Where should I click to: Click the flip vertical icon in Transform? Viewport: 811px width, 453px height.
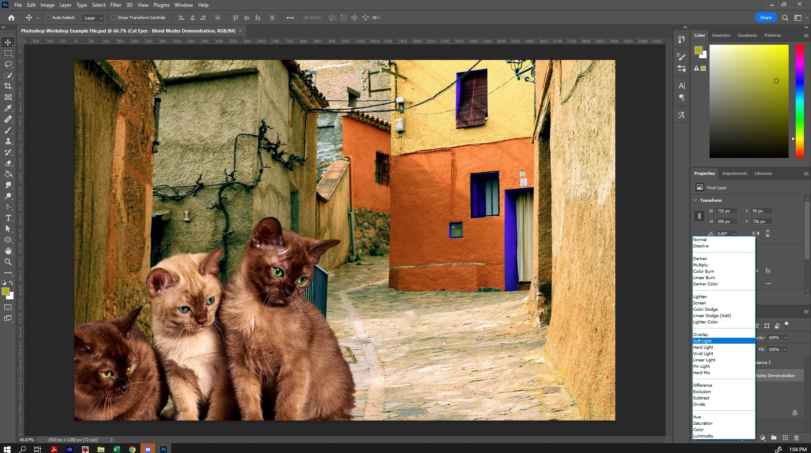(767, 233)
